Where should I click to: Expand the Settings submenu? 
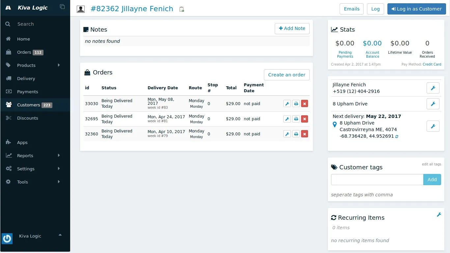(x=59, y=169)
